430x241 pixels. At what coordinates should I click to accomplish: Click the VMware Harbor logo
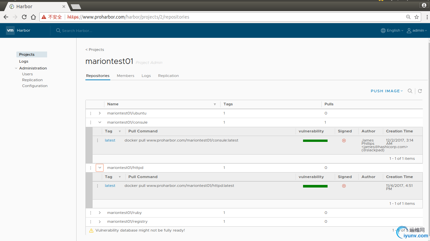(x=10, y=30)
